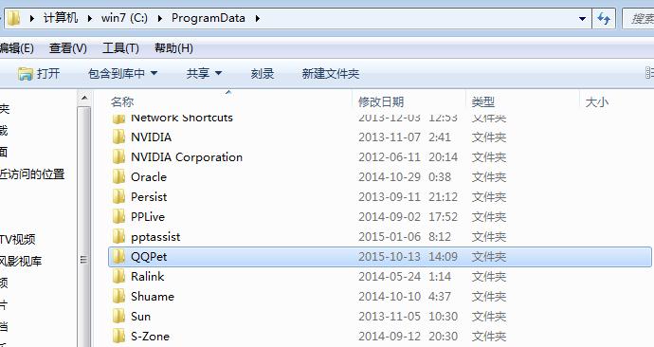Click the win7 (C:) breadcrumb segment

[124, 18]
